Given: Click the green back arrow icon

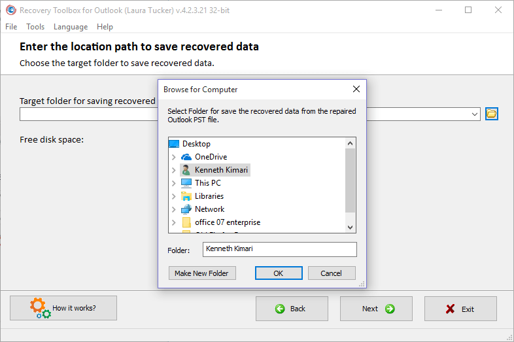Looking at the screenshot, I should coord(280,309).
